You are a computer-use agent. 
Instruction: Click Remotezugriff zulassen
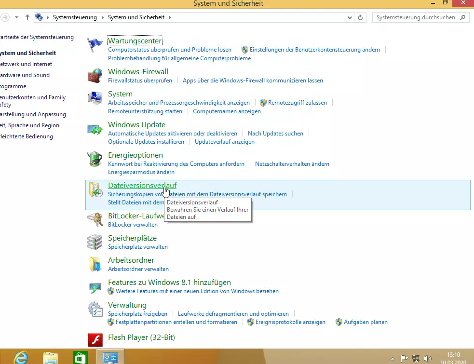298,103
